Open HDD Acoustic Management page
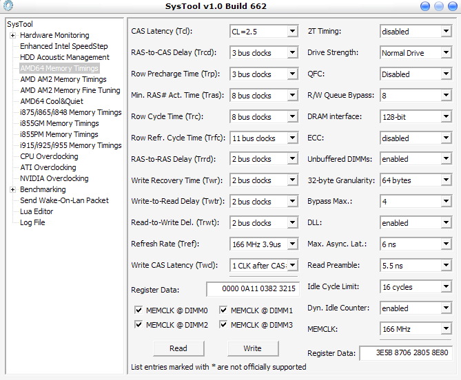461x380 pixels. (64, 57)
